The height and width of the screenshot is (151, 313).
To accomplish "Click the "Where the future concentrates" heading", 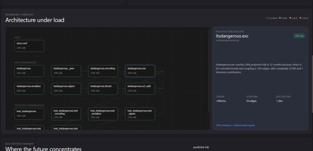I will (43, 149).
